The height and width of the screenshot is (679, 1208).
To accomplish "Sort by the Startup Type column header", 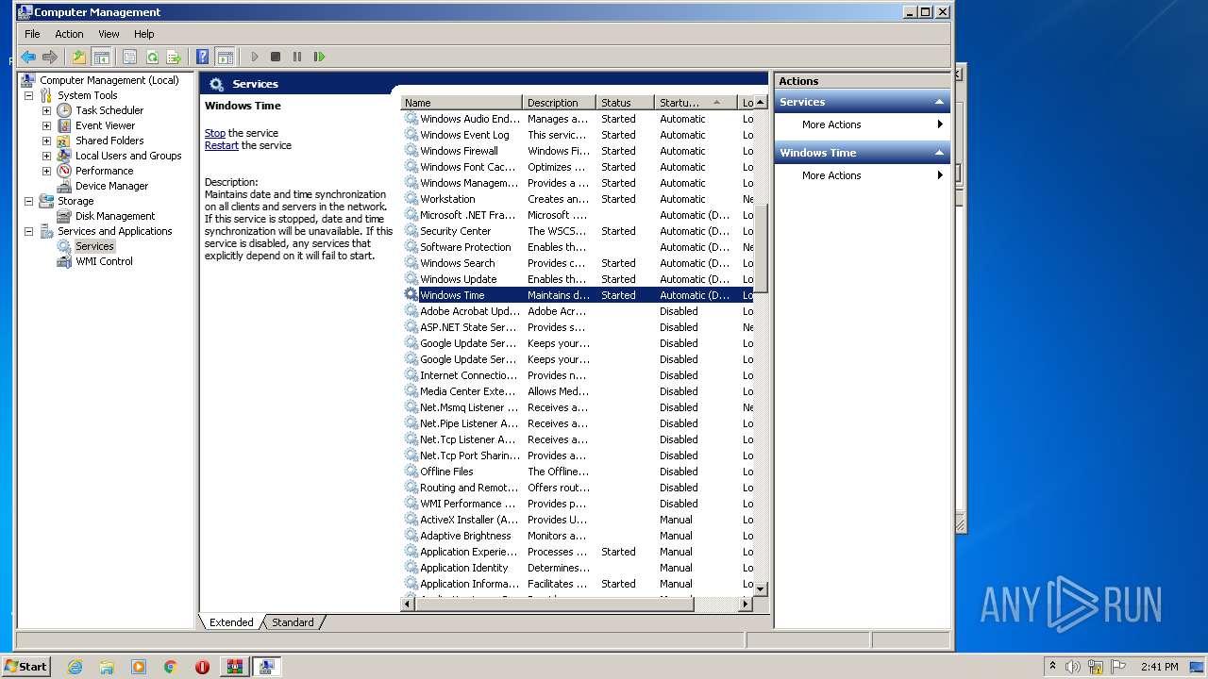I will coord(696,103).
